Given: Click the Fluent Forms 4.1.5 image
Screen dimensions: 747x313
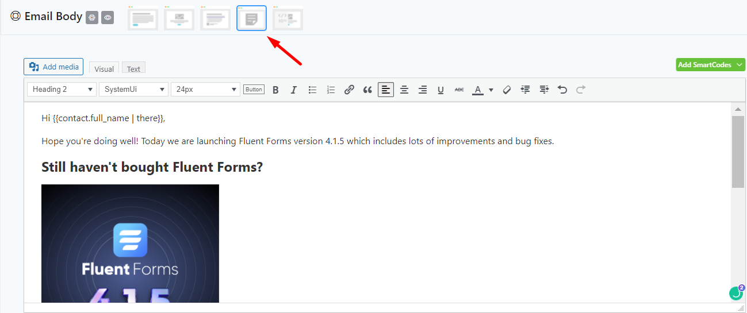Looking at the screenshot, I should coord(130,244).
